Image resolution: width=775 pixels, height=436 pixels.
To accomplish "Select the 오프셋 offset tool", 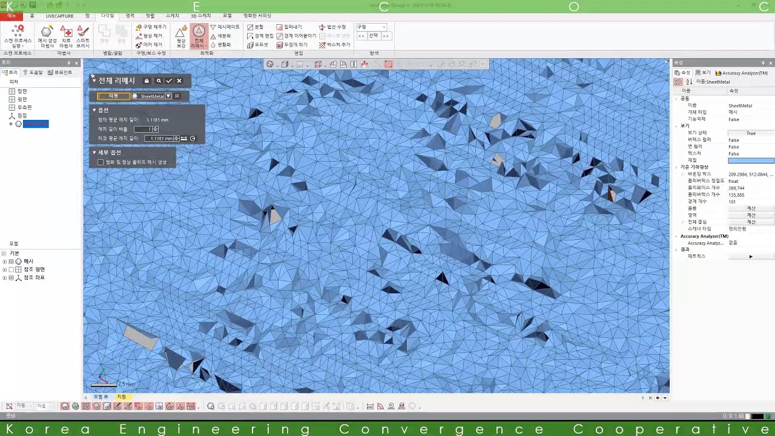I will point(257,44).
